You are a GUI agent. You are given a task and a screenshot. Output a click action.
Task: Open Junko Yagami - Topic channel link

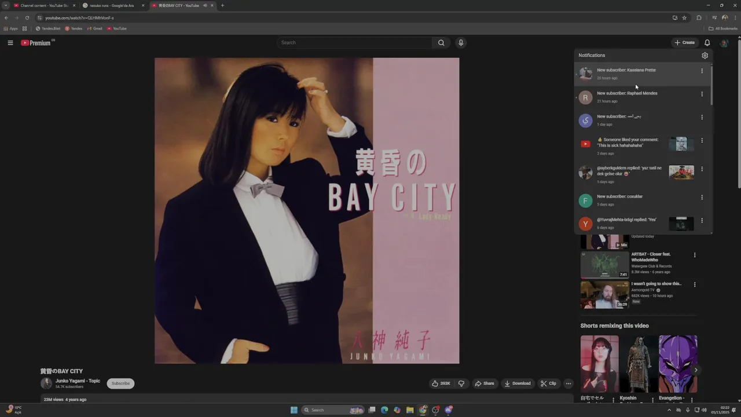tap(78, 381)
